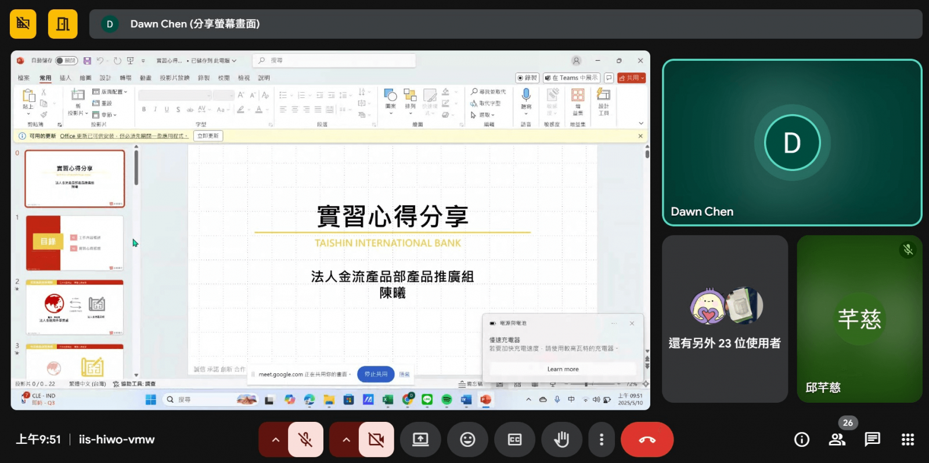
Task: Click the present screen button
Action: tap(420, 440)
